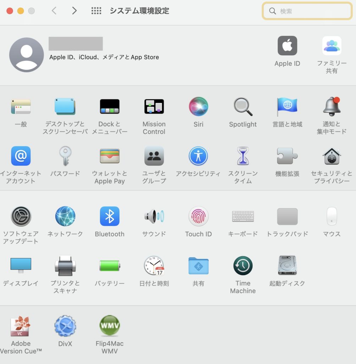Open Time Machine preferences
The height and width of the screenshot is (364, 356).
243,266
